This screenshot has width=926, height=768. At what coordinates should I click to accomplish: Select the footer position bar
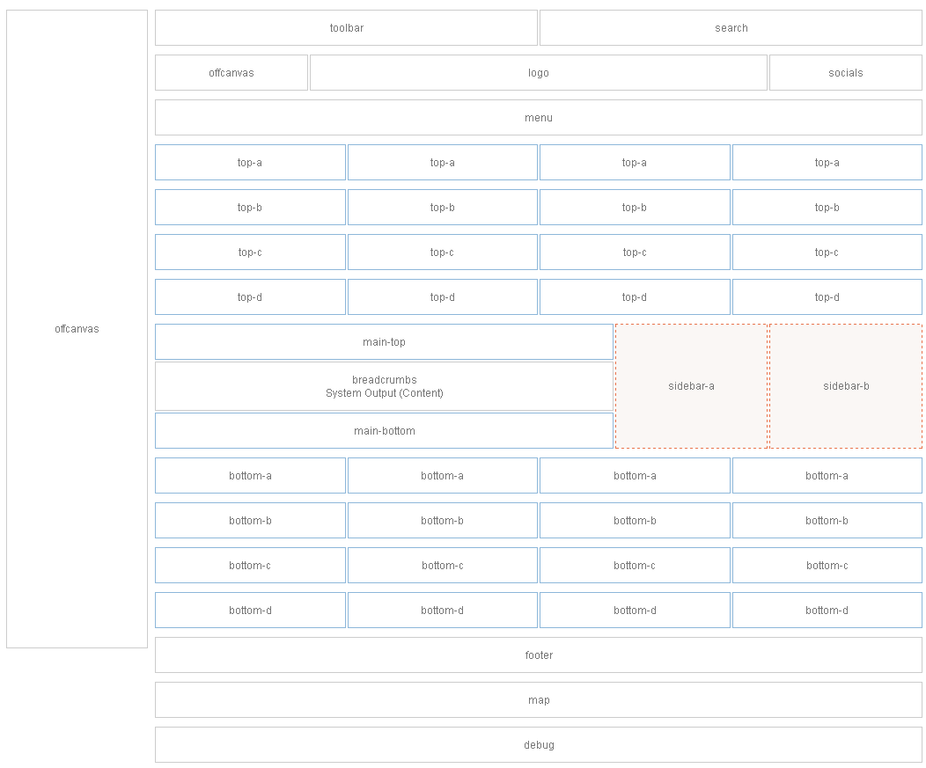(x=538, y=655)
